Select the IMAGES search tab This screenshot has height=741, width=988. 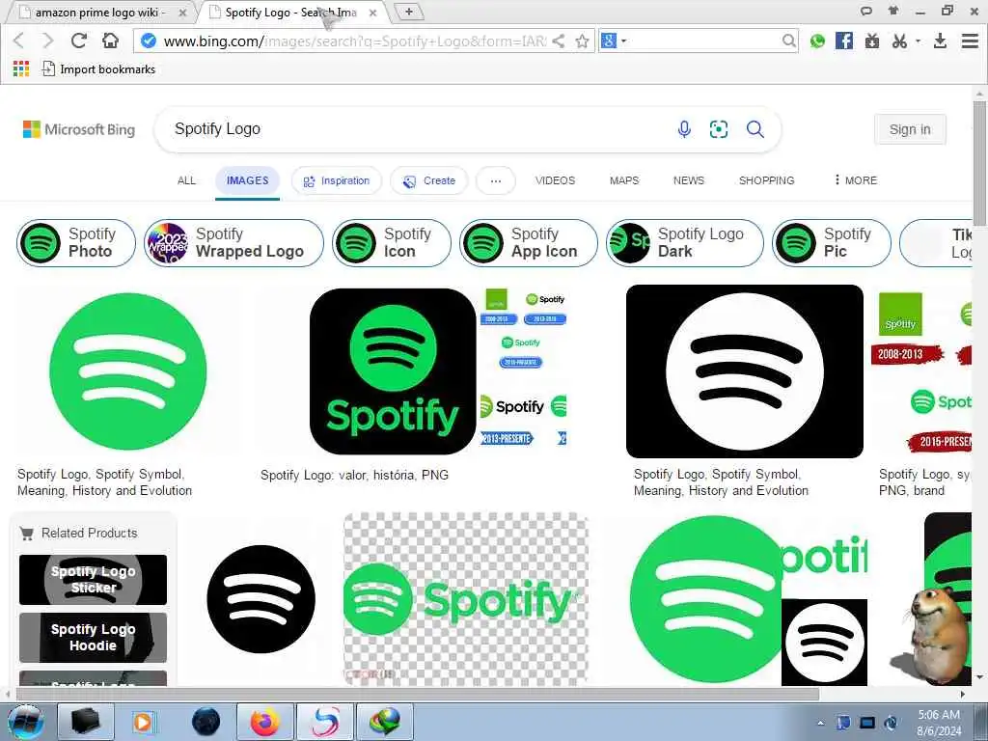(x=248, y=180)
